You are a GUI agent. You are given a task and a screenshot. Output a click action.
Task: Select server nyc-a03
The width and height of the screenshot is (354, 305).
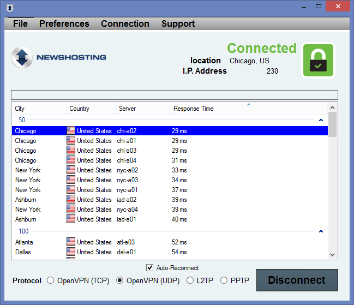[x=170, y=180]
